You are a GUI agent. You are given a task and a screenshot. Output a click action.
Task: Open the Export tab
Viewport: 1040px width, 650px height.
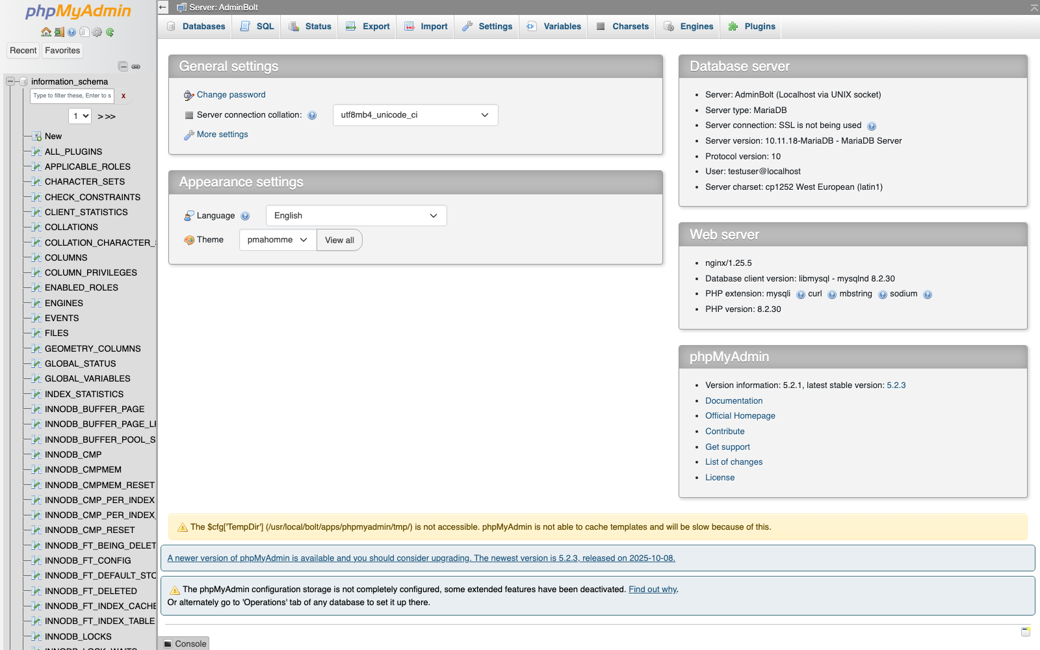pyautogui.click(x=368, y=27)
